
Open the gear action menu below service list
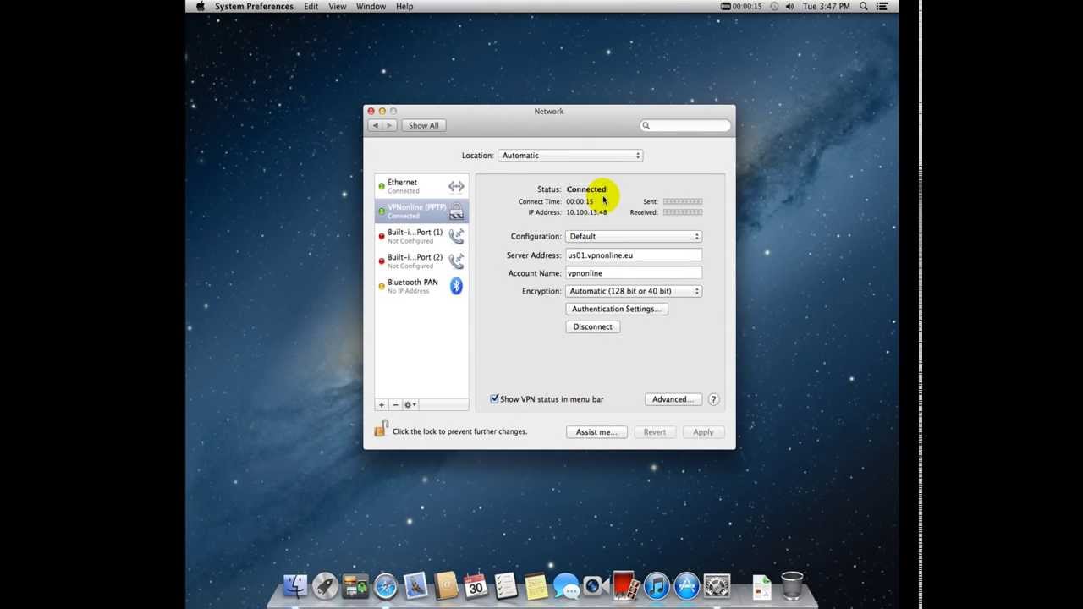(410, 405)
